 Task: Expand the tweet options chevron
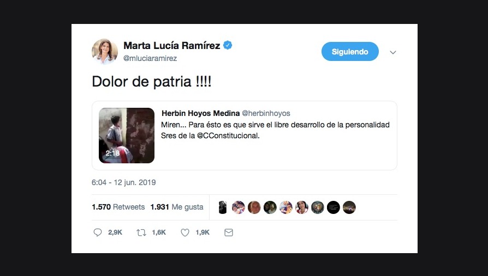pos(393,52)
